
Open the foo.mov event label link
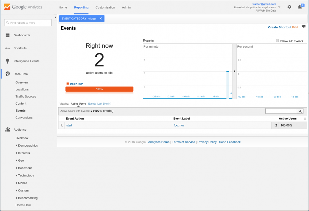tap(179, 125)
